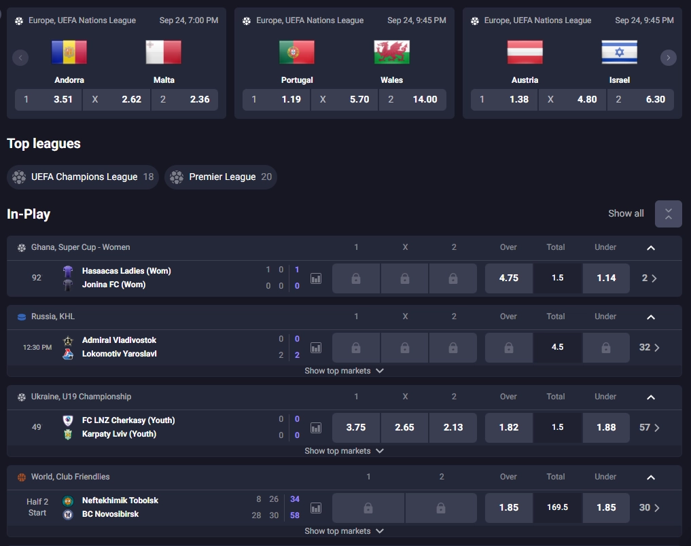
Task: Click the Wales dragon flag
Action: (x=391, y=52)
